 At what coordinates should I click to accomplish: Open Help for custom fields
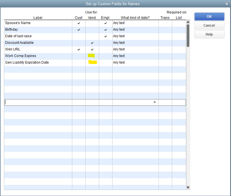209,34
